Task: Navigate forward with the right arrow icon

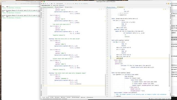Action: 49,4
